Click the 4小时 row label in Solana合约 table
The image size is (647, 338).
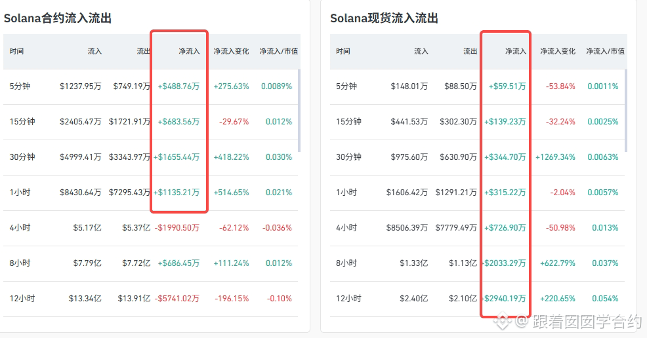click(x=20, y=228)
